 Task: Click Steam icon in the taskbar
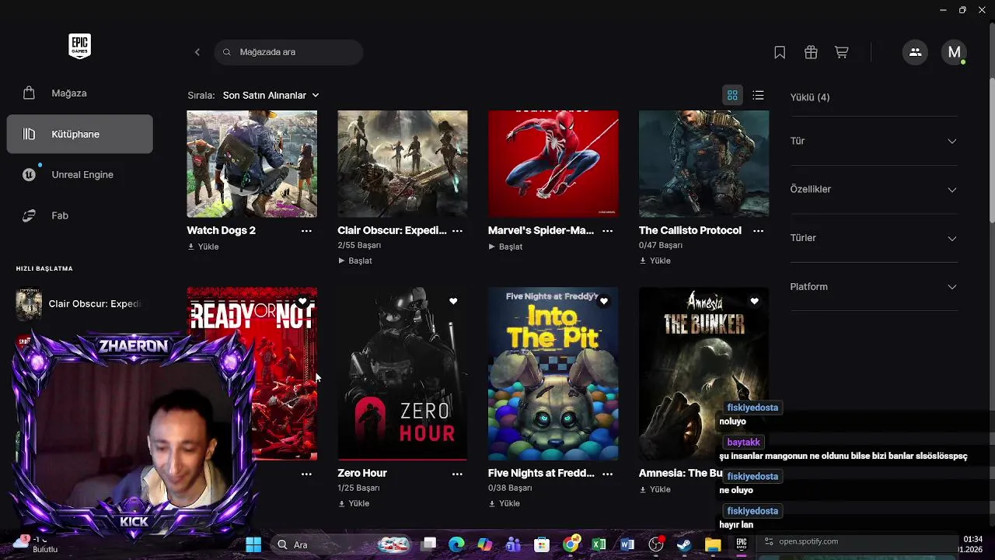[x=684, y=545]
